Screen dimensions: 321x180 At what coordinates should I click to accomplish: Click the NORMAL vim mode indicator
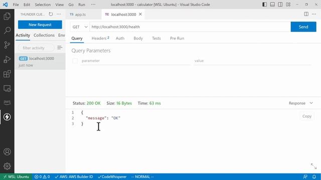point(142,176)
